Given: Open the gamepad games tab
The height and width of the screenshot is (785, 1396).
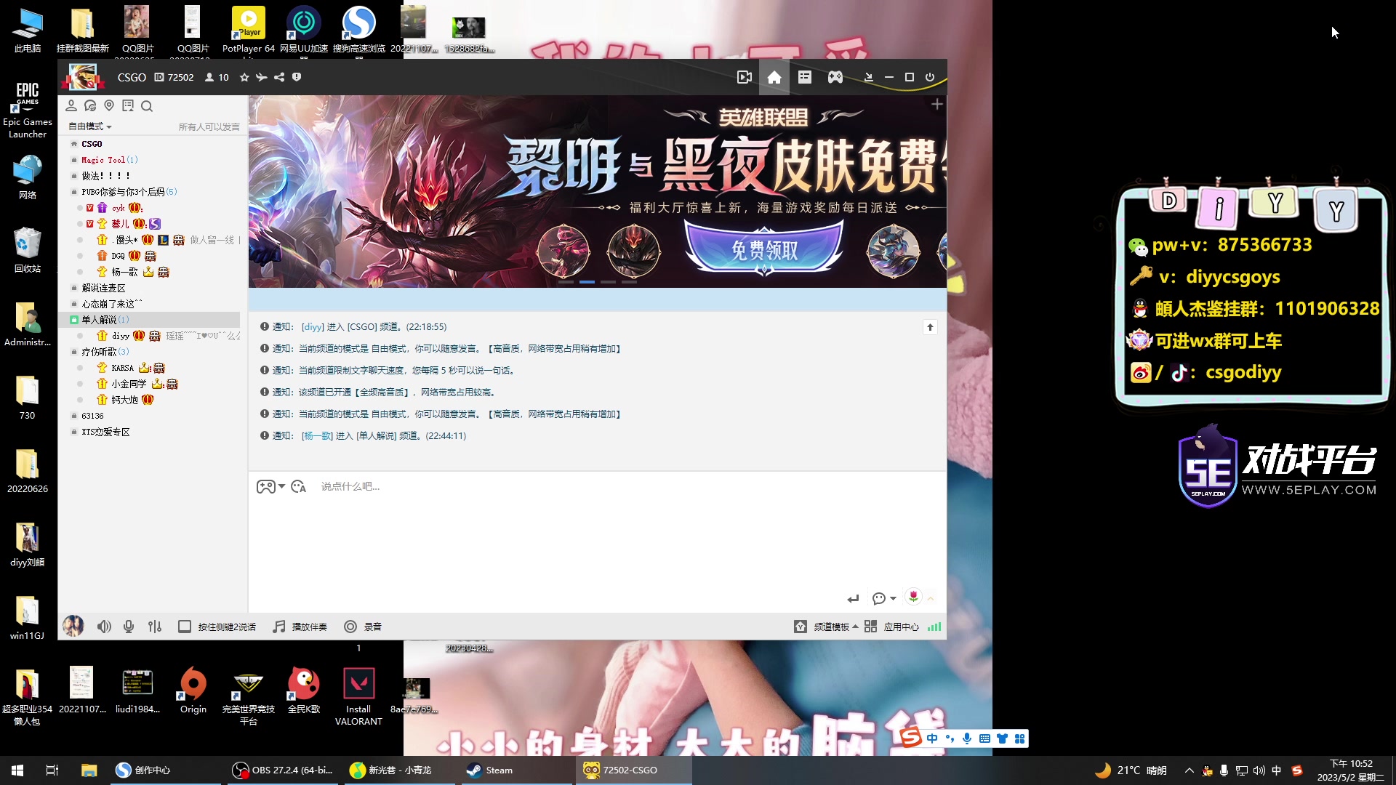Looking at the screenshot, I should [835, 77].
